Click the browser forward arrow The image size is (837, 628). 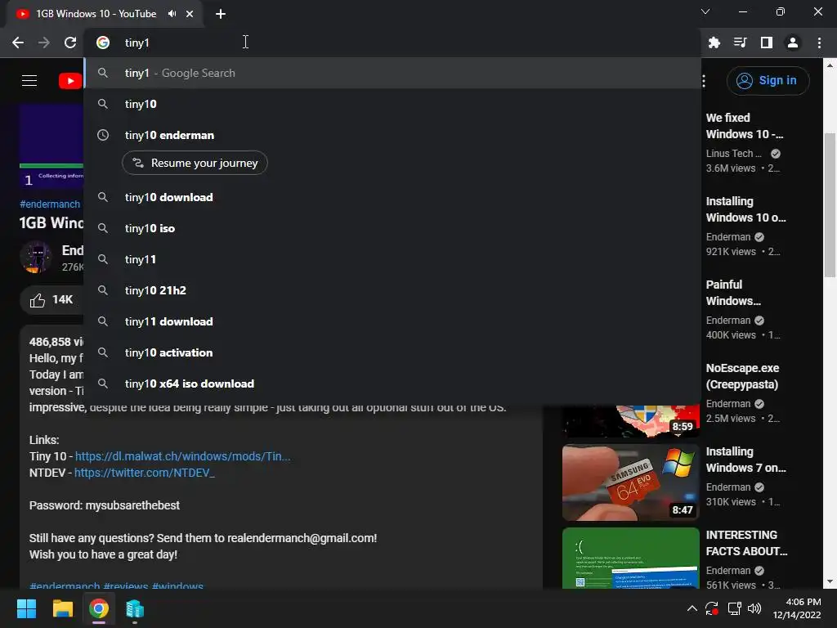click(x=44, y=43)
